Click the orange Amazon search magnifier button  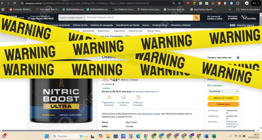point(196,18)
